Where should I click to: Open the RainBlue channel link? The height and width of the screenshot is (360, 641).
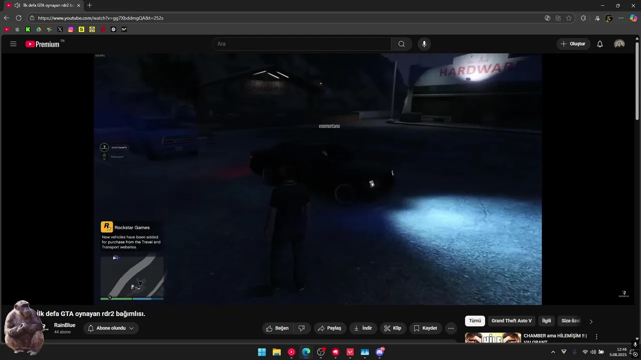pyautogui.click(x=65, y=325)
